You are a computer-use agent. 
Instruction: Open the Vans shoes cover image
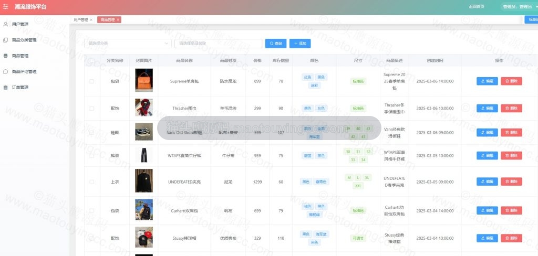144,132
